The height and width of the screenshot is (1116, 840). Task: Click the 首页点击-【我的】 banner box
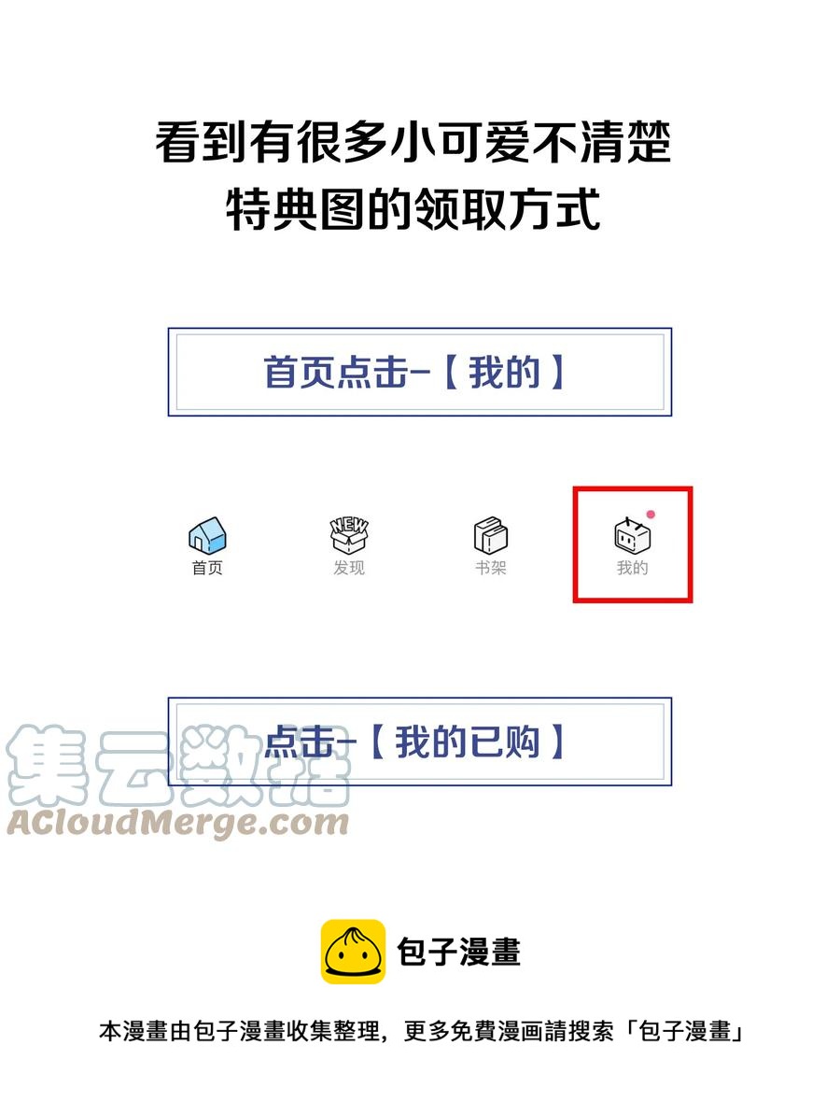click(420, 373)
